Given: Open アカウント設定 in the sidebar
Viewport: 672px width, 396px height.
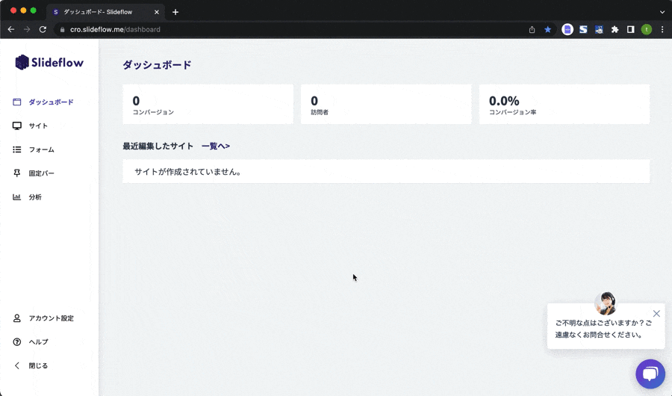Looking at the screenshot, I should [x=51, y=318].
